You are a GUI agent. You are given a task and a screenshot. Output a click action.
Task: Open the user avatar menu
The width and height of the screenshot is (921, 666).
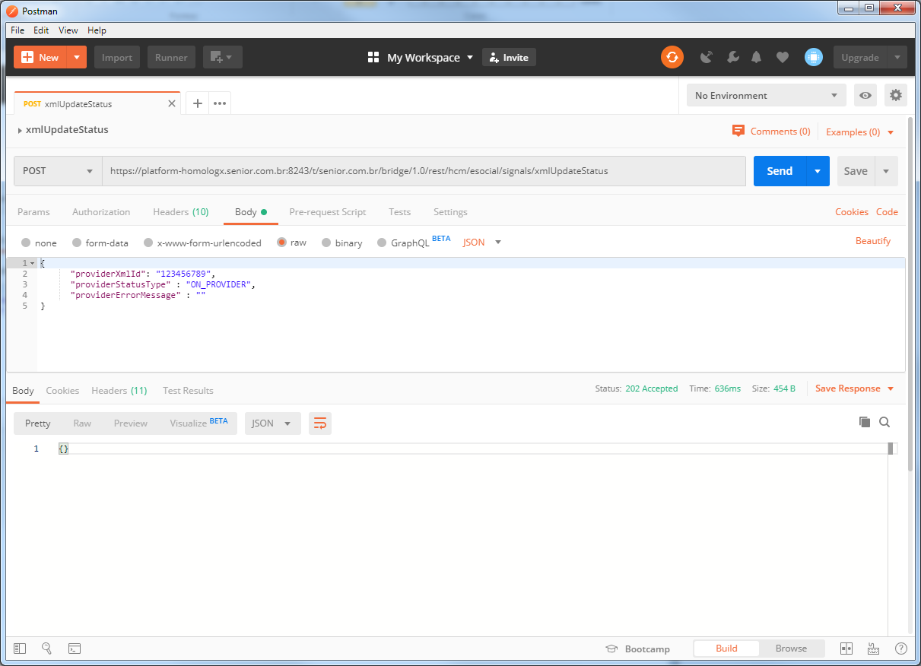click(814, 57)
